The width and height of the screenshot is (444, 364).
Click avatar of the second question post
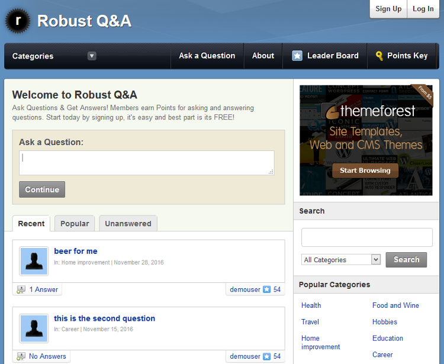tap(34, 328)
